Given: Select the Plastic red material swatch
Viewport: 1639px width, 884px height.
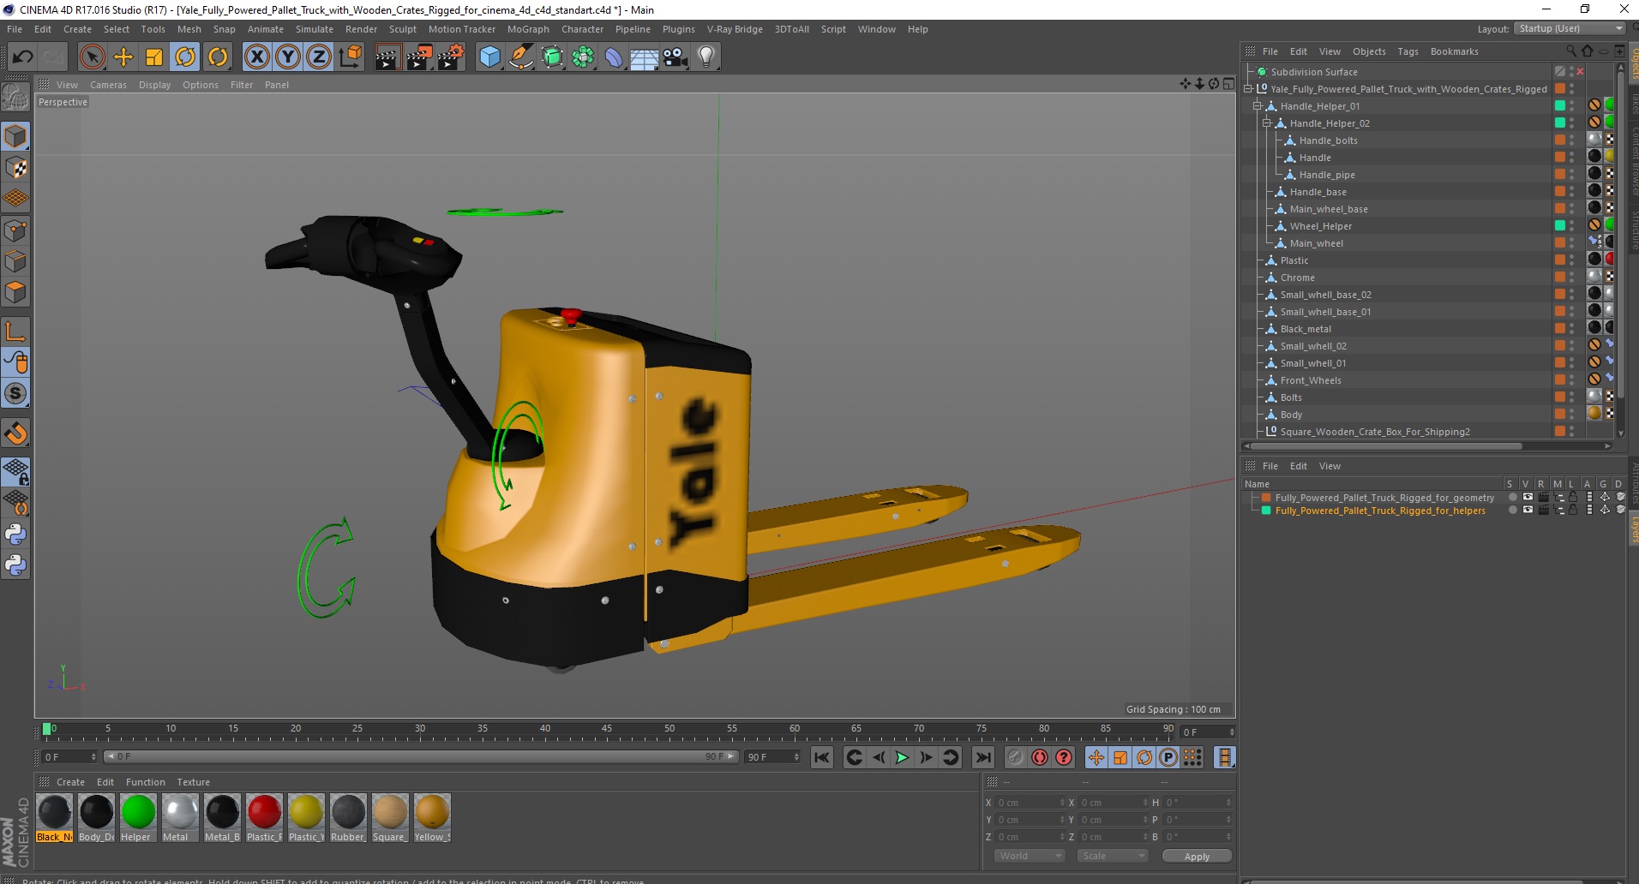Looking at the screenshot, I should 264,818.
